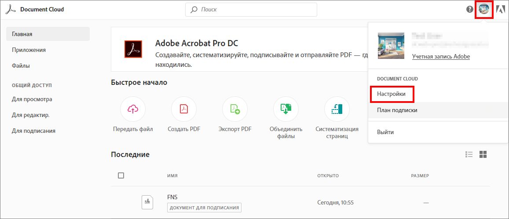This screenshot has width=509, height=219.
Task: Open the FNS file name
Action: pos(172,197)
